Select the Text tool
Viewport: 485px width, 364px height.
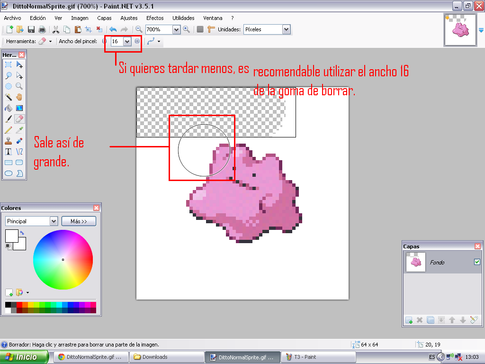coord(9,152)
